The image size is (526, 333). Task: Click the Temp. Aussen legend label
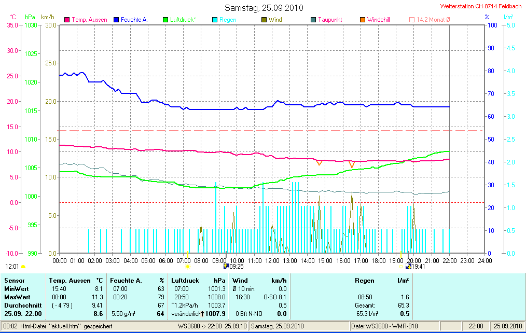(89, 20)
